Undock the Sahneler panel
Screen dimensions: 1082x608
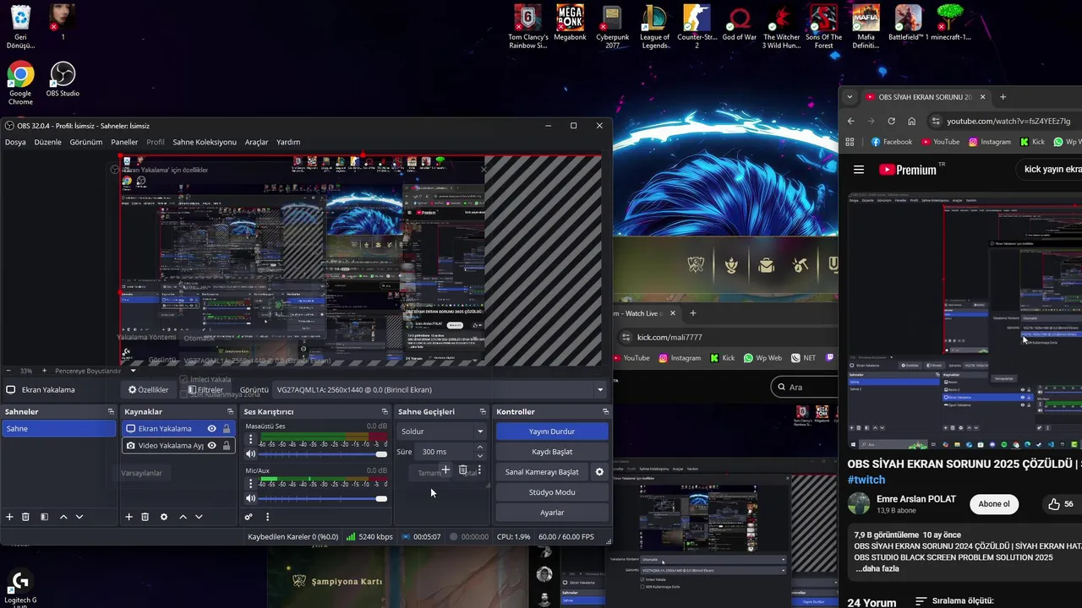(x=111, y=411)
